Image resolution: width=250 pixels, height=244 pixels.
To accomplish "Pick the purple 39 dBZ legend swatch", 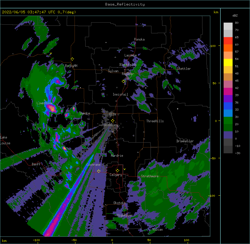I will click(228, 99).
